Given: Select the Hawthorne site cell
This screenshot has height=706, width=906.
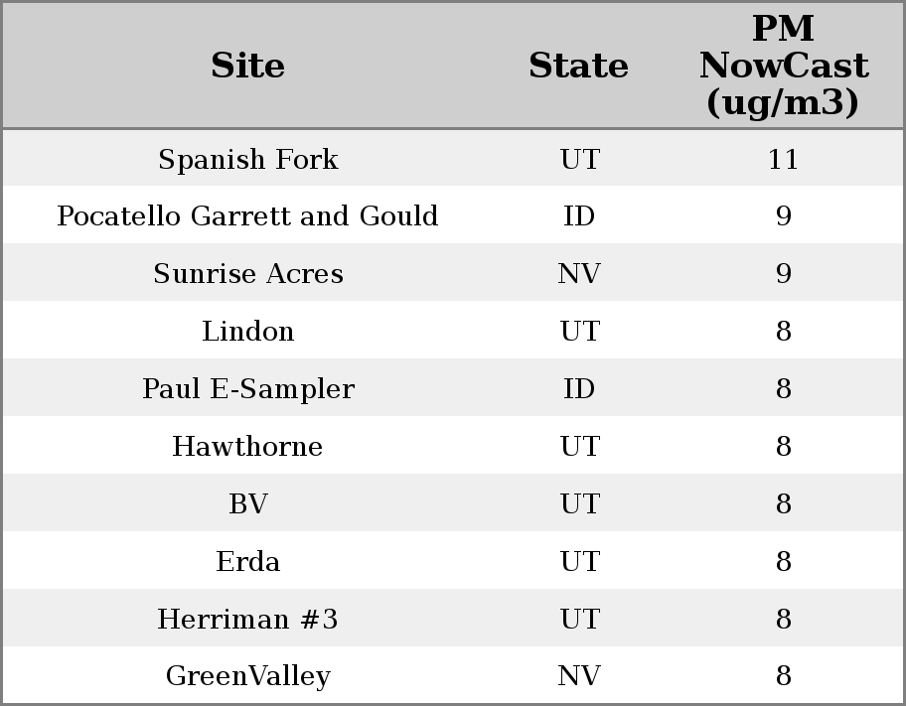Looking at the screenshot, I should coord(247,447).
